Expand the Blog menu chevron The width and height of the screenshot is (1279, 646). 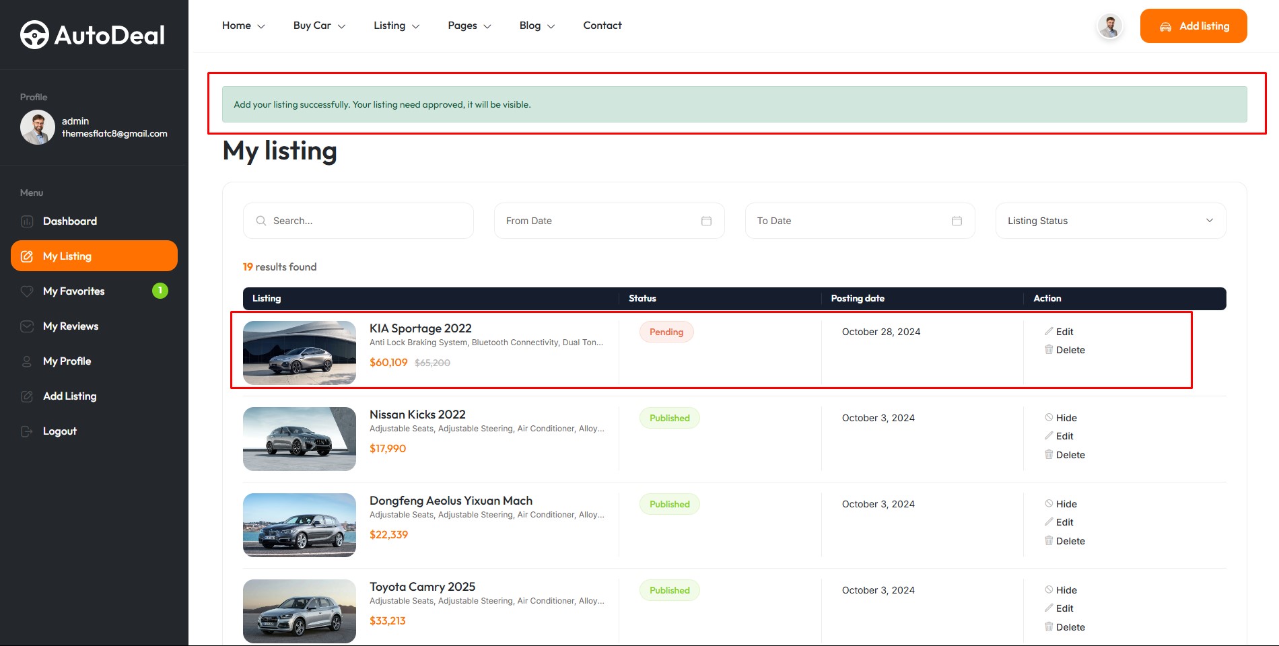[x=551, y=27]
